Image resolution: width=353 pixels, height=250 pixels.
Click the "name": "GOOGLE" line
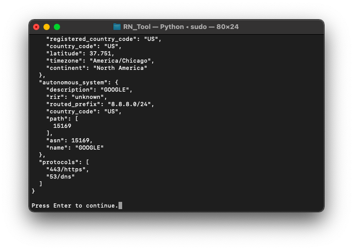pos(75,148)
